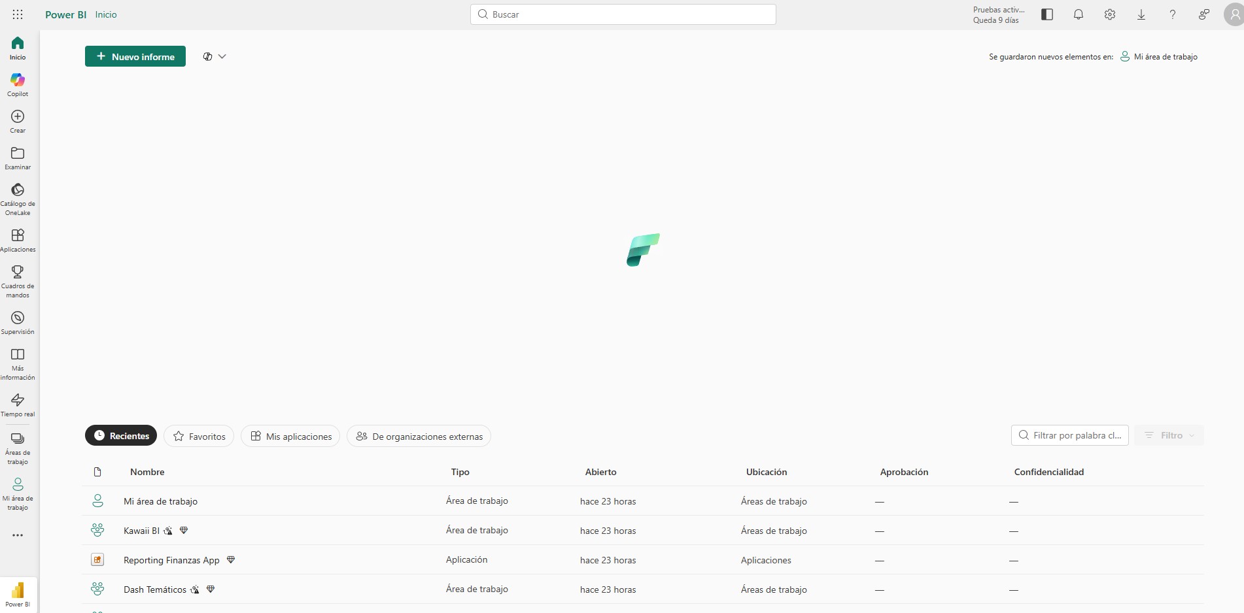Open the settings gear
The height and width of the screenshot is (613, 1244).
point(1110,14)
